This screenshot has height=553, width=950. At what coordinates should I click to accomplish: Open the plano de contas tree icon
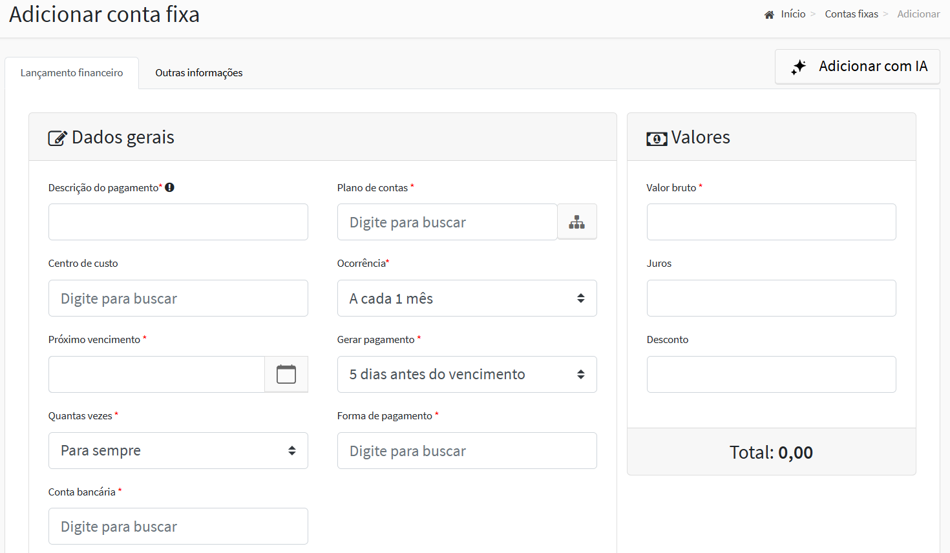pos(577,222)
